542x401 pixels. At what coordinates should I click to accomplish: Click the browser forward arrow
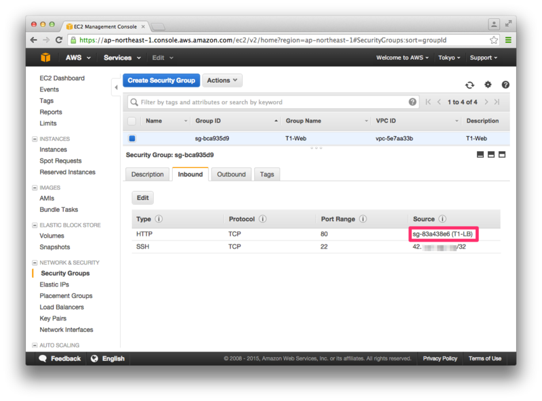pos(46,40)
